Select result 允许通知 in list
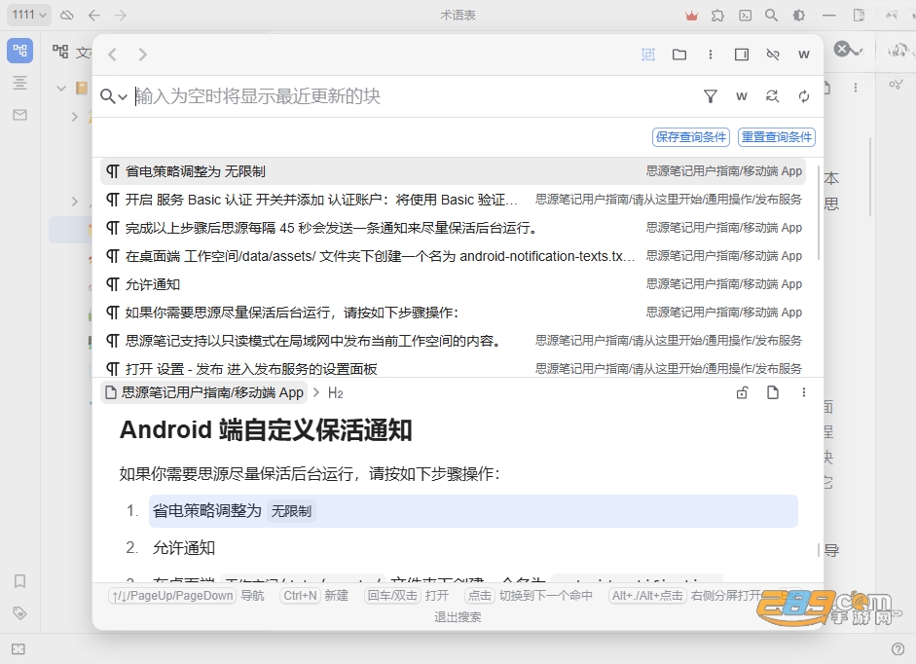 tap(453, 284)
